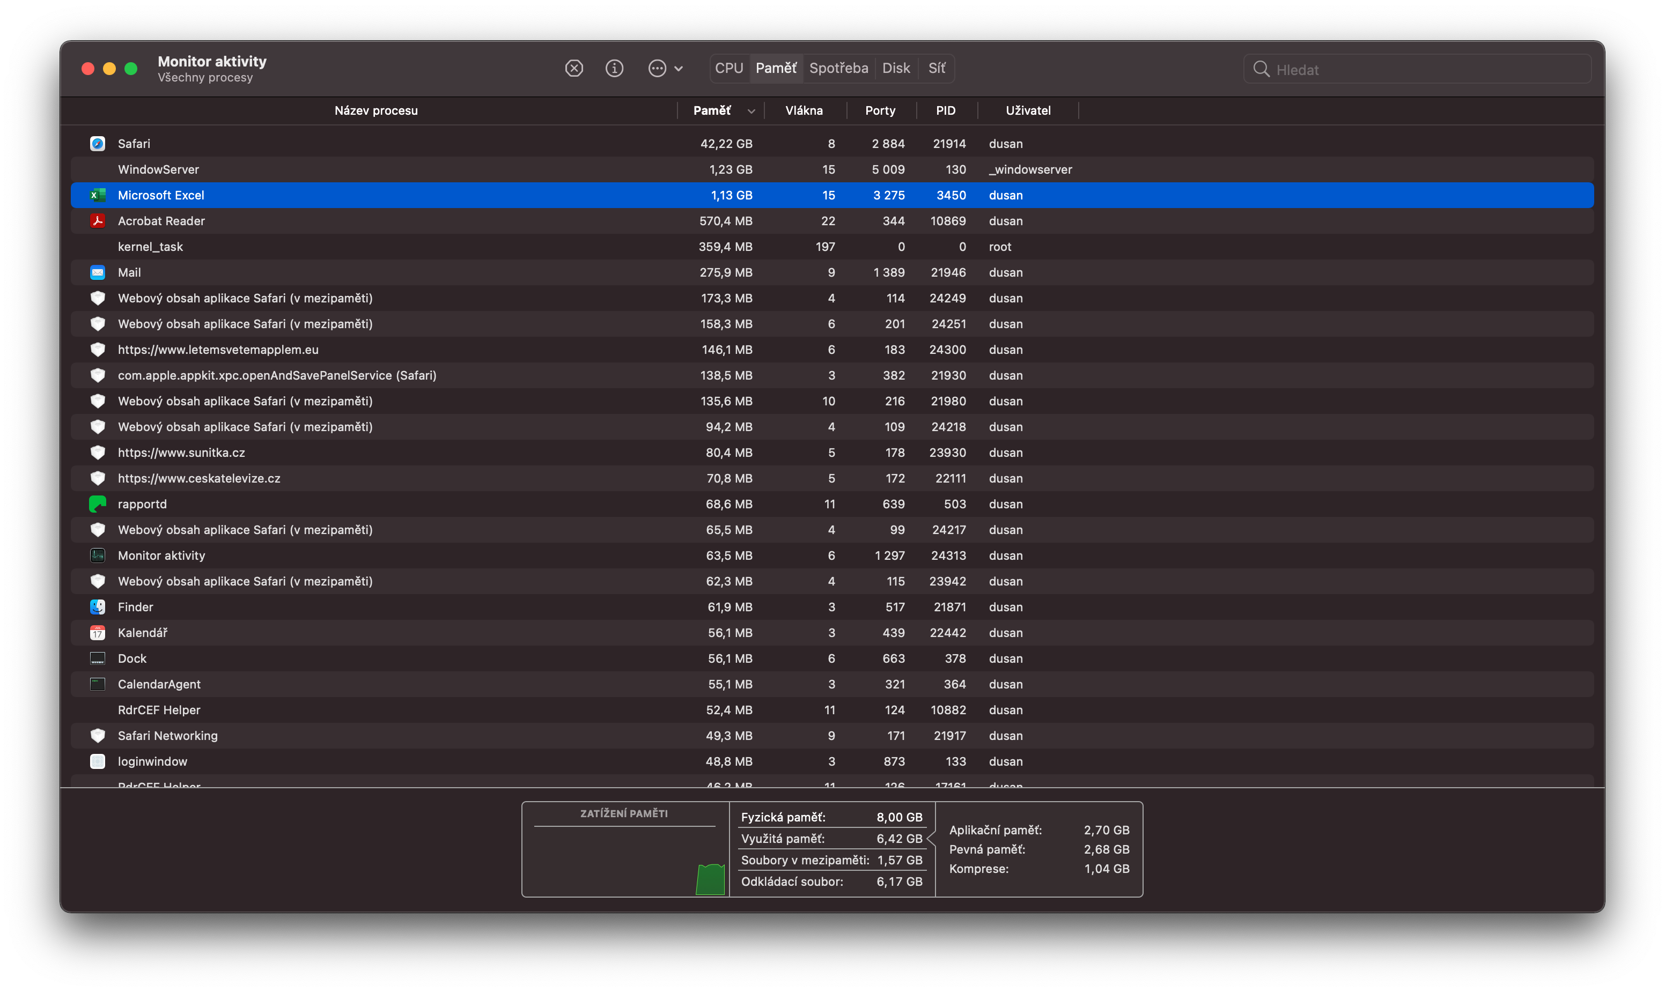Screen dimensions: 1665x992
Task: Click the rapportd green icon
Action: click(x=98, y=504)
